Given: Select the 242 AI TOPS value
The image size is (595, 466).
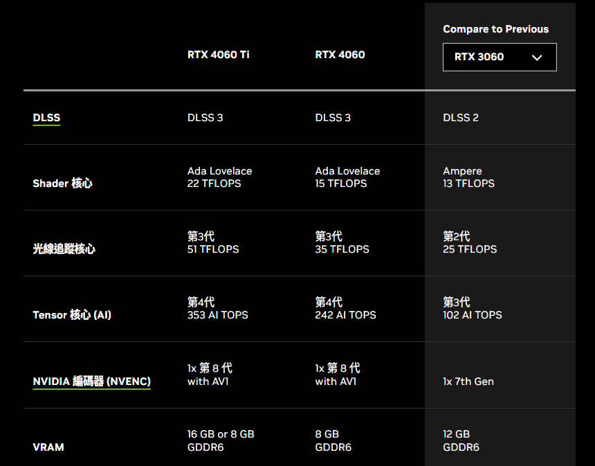Looking at the screenshot, I should pyautogui.click(x=345, y=315).
